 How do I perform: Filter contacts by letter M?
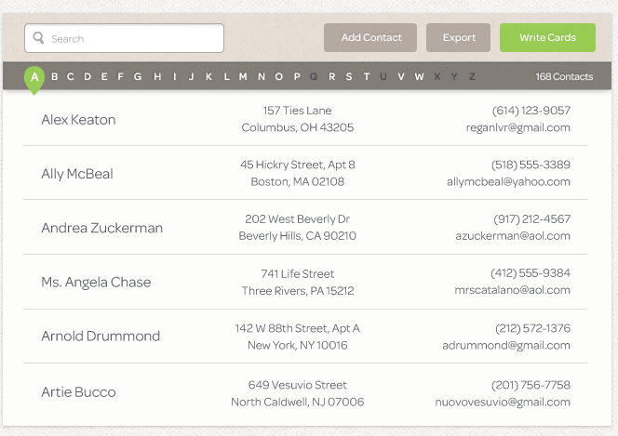tap(243, 77)
